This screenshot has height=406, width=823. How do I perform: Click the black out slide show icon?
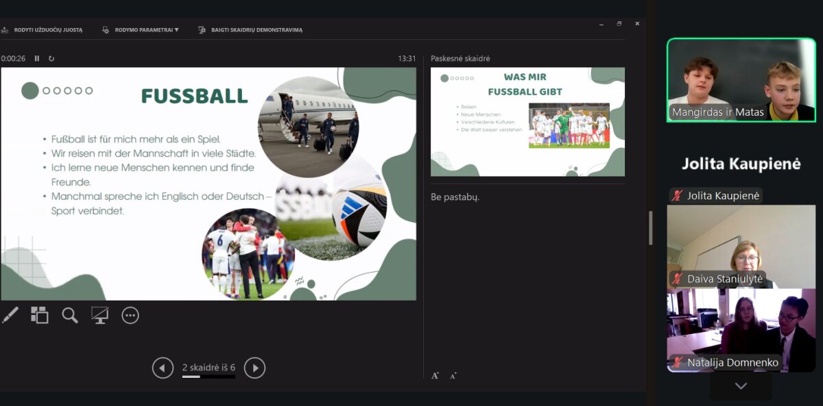coord(100,315)
